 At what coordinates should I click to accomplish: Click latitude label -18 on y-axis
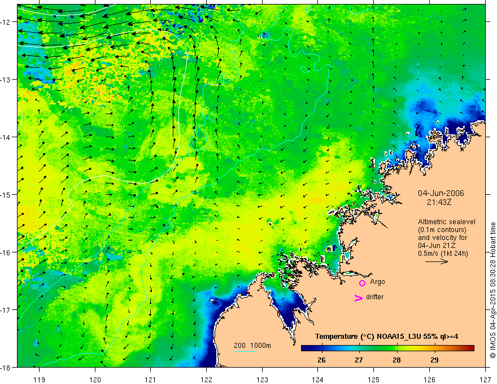tap(6, 367)
